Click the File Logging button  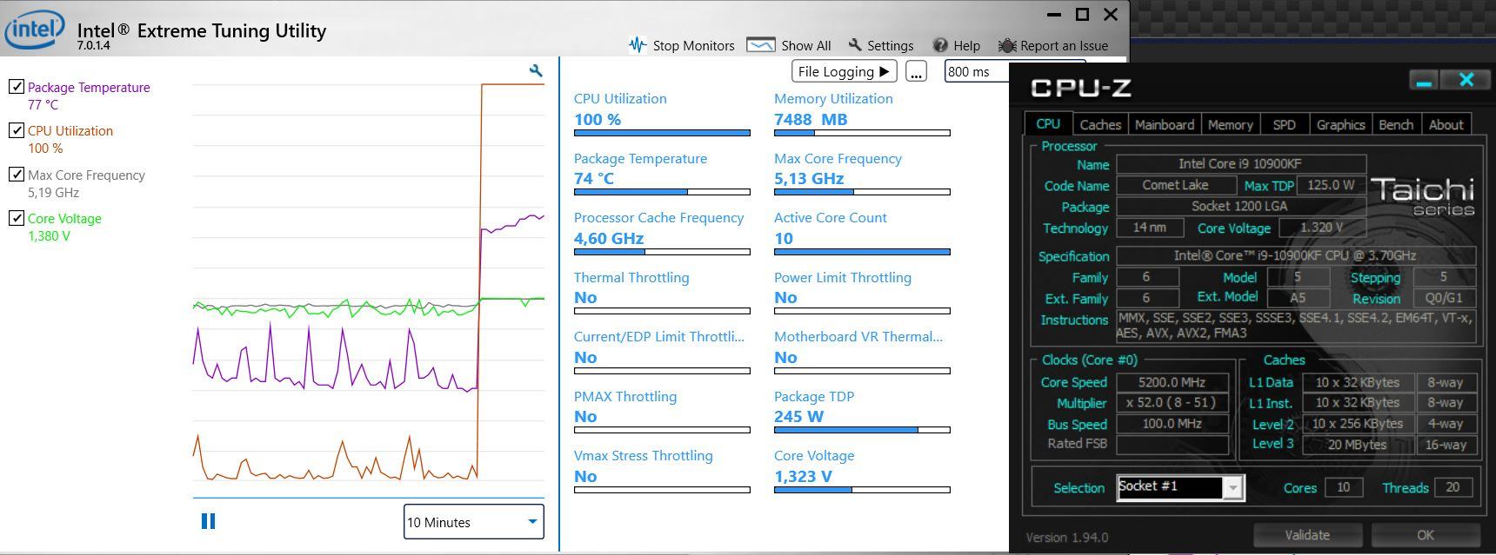pos(844,71)
